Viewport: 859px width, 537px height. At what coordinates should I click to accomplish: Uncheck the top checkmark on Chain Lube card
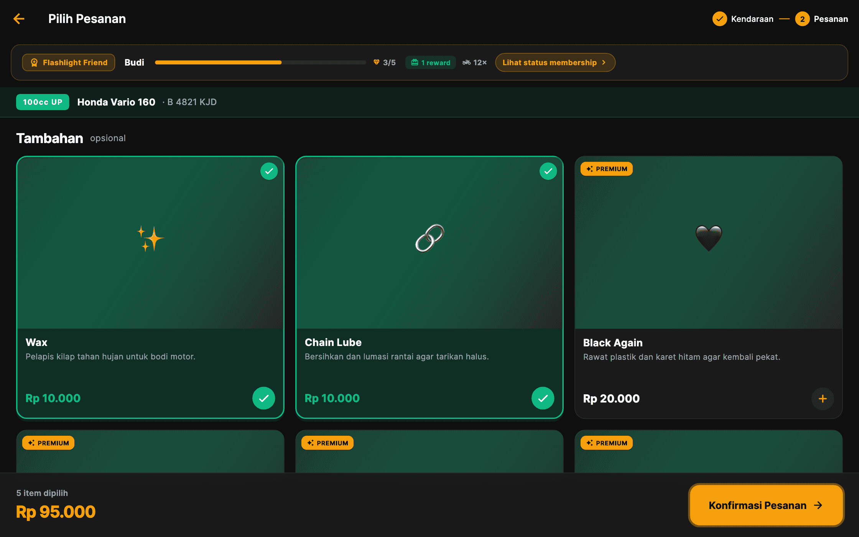pyautogui.click(x=548, y=171)
